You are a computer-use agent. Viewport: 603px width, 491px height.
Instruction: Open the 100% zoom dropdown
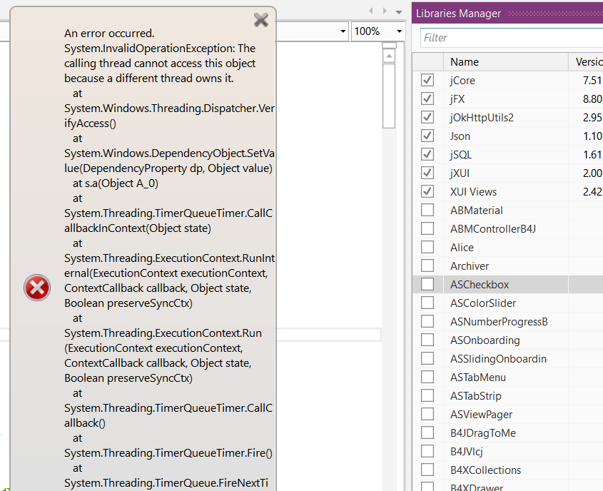pos(399,31)
